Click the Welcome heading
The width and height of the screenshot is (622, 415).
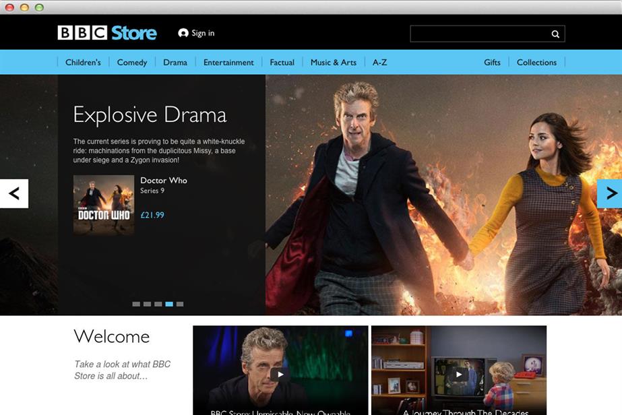[111, 336]
